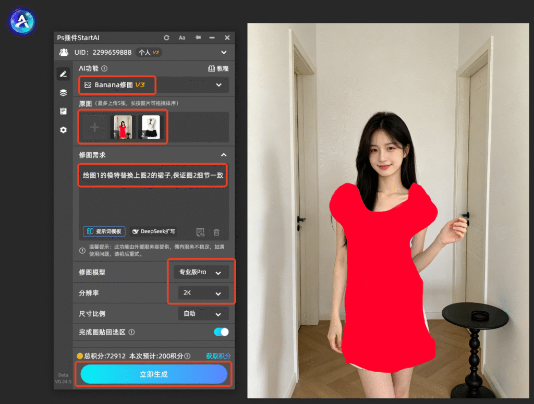Click the 立即生成 button

[154, 374]
